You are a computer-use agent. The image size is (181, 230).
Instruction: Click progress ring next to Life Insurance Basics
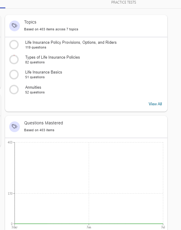(x=14, y=74)
